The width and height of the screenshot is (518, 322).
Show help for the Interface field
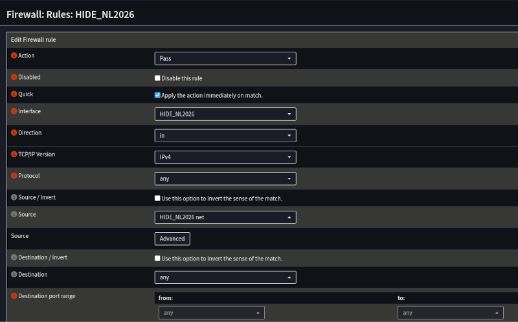point(14,111)
